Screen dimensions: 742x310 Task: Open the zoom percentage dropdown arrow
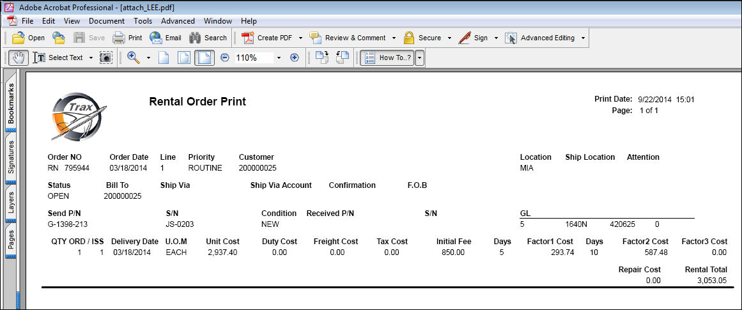[x=279, y=58]
